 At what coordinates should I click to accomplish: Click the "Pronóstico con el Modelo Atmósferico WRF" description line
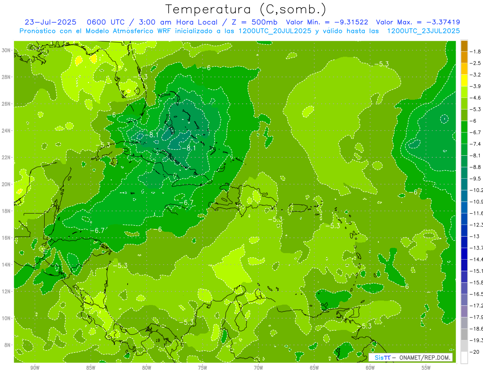coord(240,31)
